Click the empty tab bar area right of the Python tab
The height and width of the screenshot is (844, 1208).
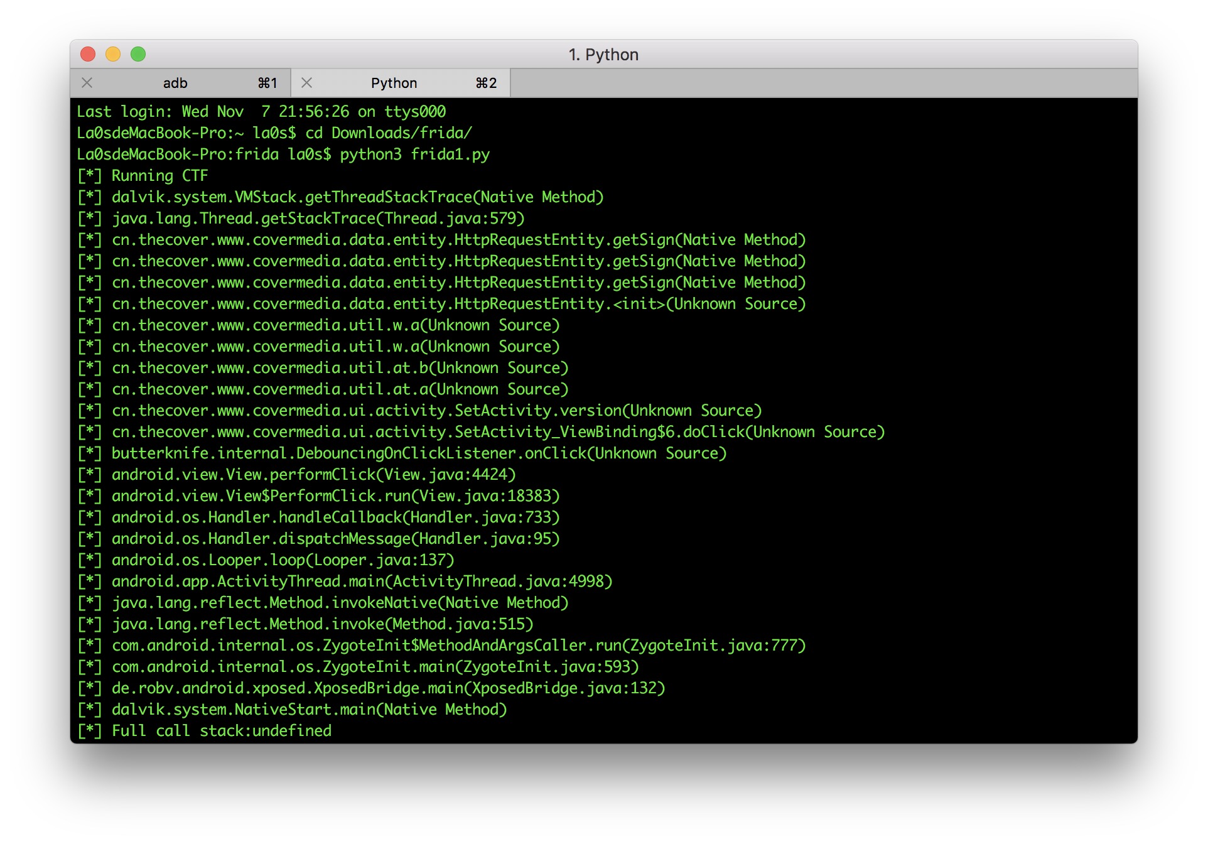click(x=822, y=84)
